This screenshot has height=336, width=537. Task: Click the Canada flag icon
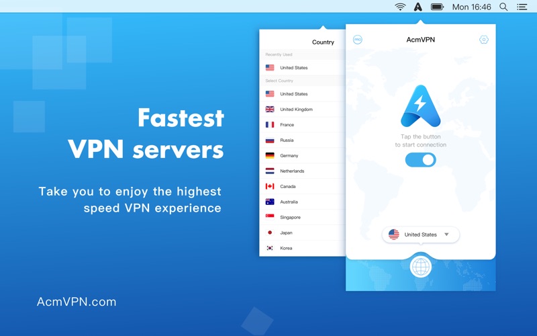tap(270, 186)
